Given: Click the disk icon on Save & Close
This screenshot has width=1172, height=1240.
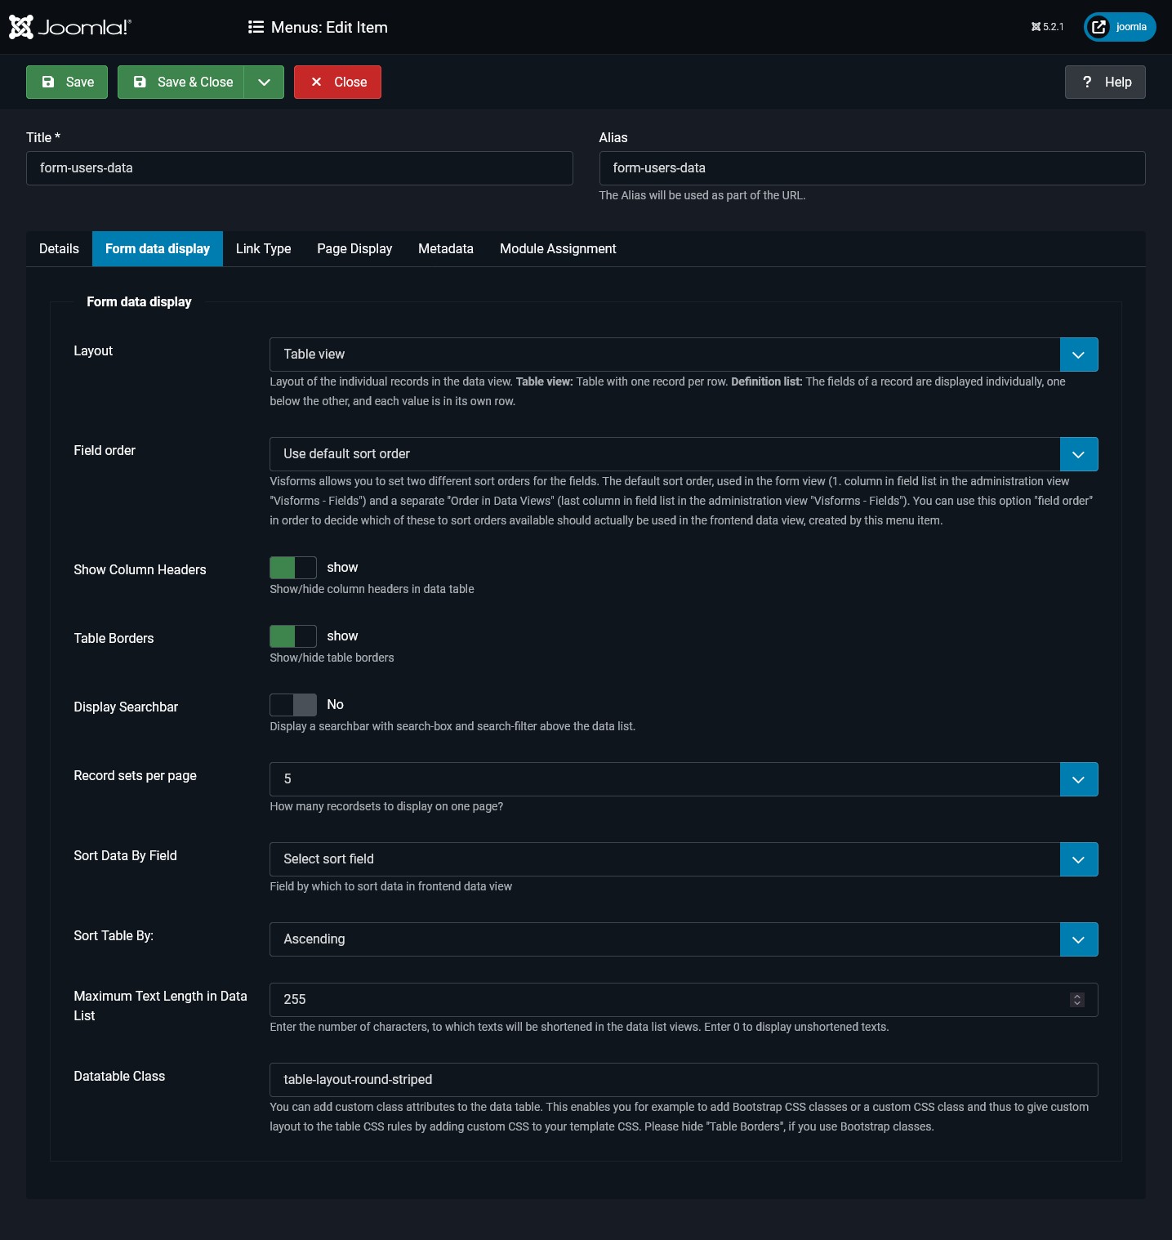Looking at the screenshot, I should tap(140, 82).
